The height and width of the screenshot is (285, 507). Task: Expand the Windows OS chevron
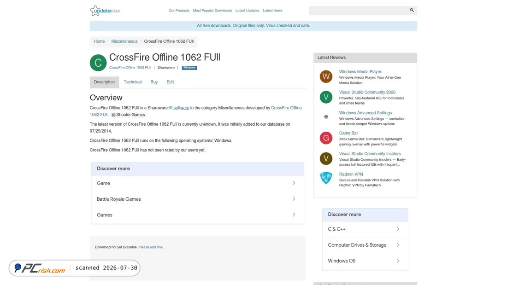point(398,261)
